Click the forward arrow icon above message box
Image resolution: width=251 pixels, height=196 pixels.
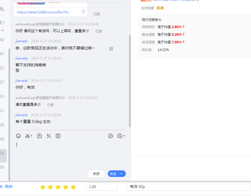point(111,136)
